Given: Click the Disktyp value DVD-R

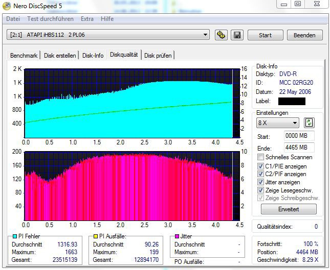Looking at the screenshot, I should pyautogui.click(x=288, y=74).
